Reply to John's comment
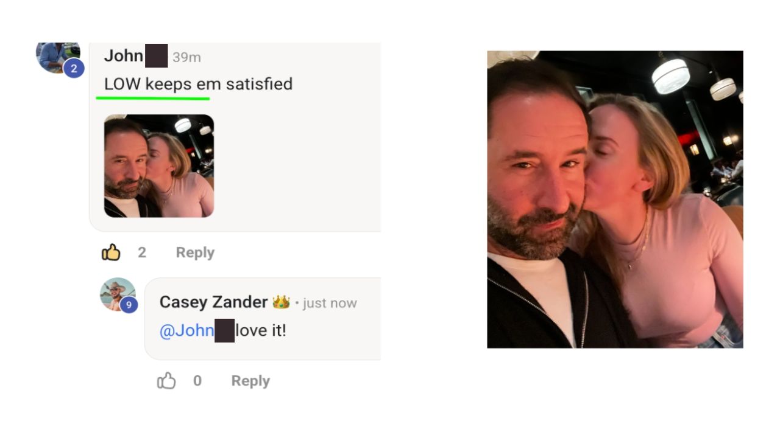The width and height of the screenshot is (780, 438). 195,252
